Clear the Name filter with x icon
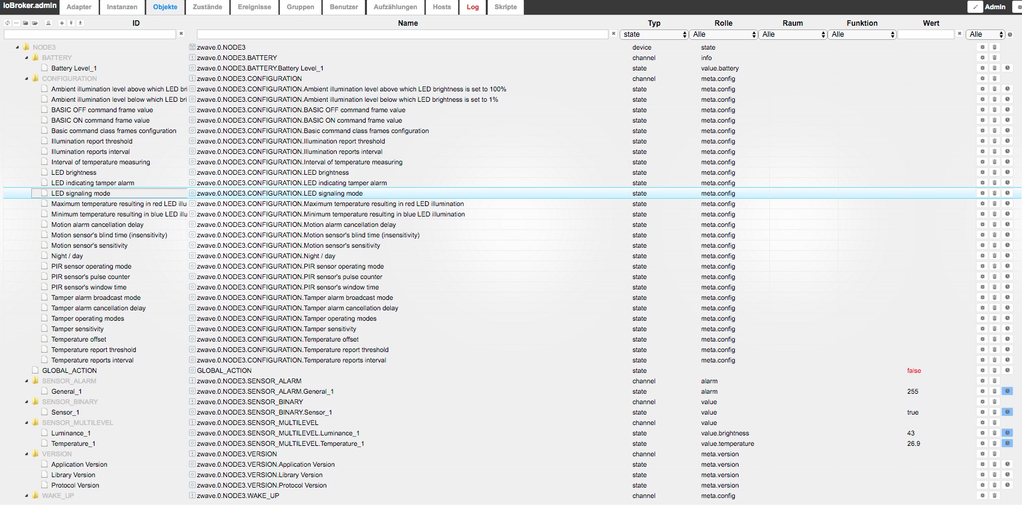The width and height of the screenshot is (1022, 506). (x=613, y=34)
